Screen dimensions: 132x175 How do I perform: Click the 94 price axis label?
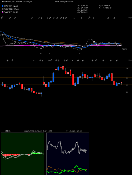point(126,78)
